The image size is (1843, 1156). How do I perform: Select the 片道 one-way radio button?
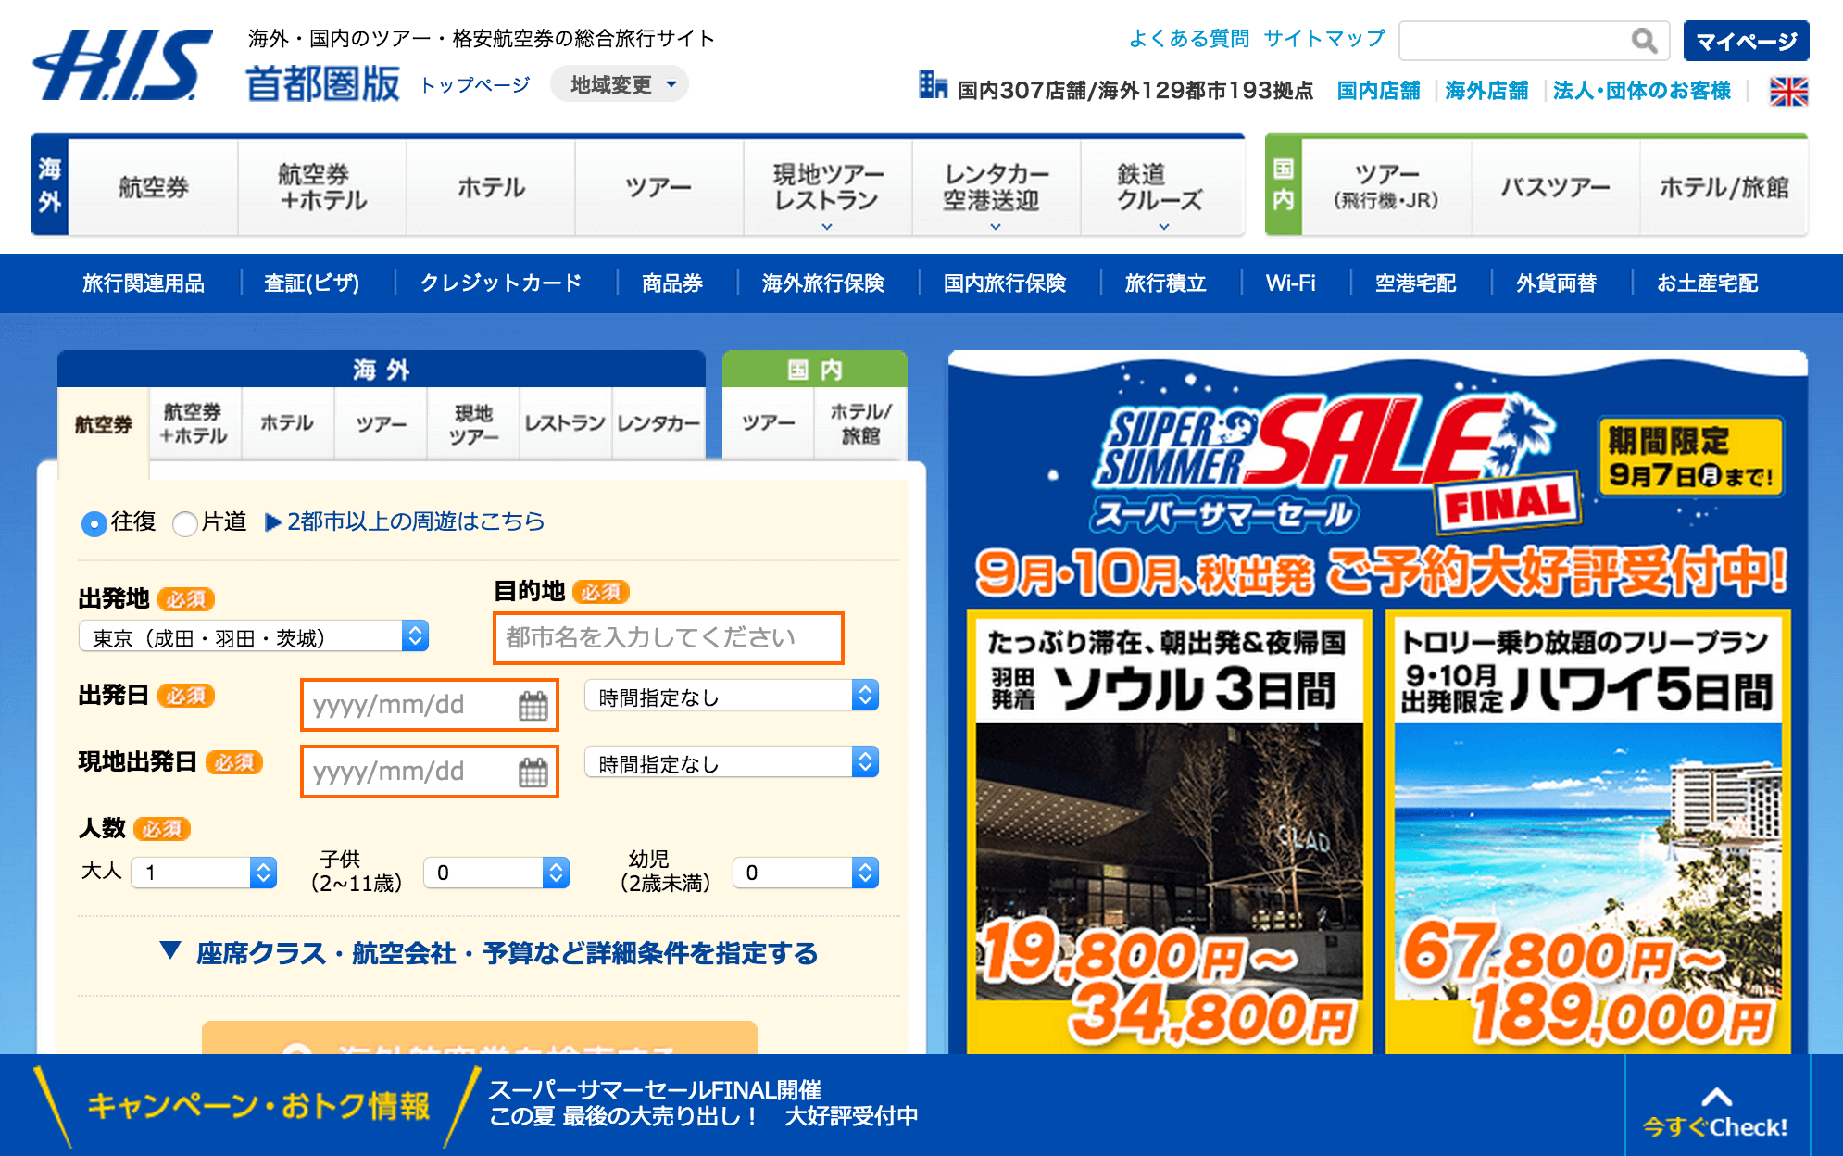(x=185, y=523)
